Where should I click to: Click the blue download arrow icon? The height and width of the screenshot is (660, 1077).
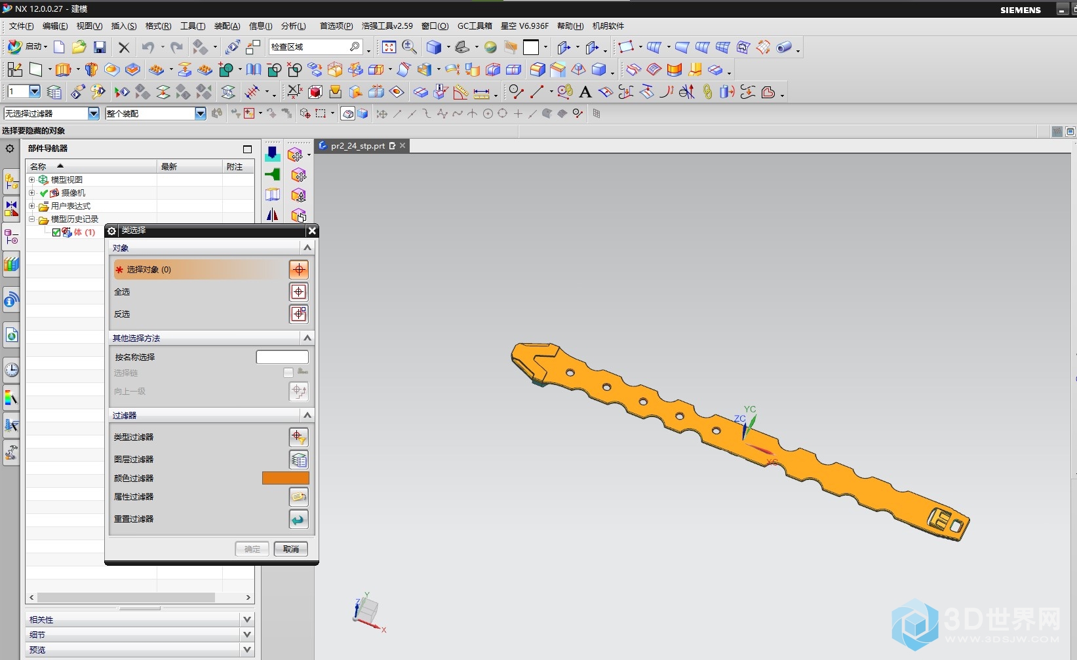pos(273,155)
